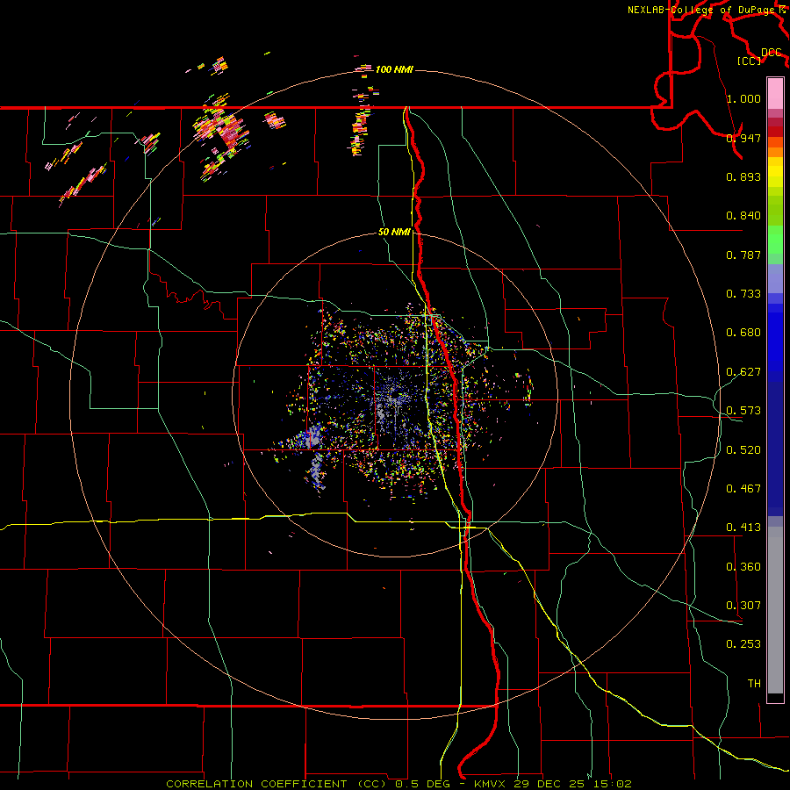Click the [CC] unit label
Screen dimensions: 790x790
[x=750, y=61]
